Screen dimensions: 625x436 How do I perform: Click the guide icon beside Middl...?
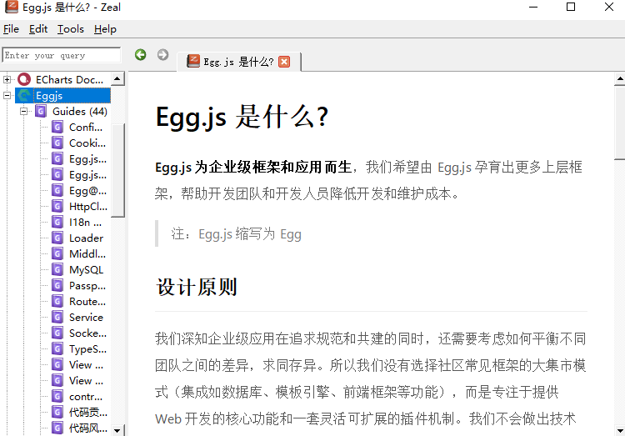coord(57,253)
